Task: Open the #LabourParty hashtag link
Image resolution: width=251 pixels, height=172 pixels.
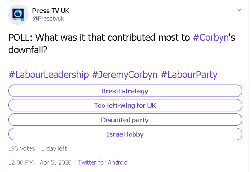Action: pos(189,75)
